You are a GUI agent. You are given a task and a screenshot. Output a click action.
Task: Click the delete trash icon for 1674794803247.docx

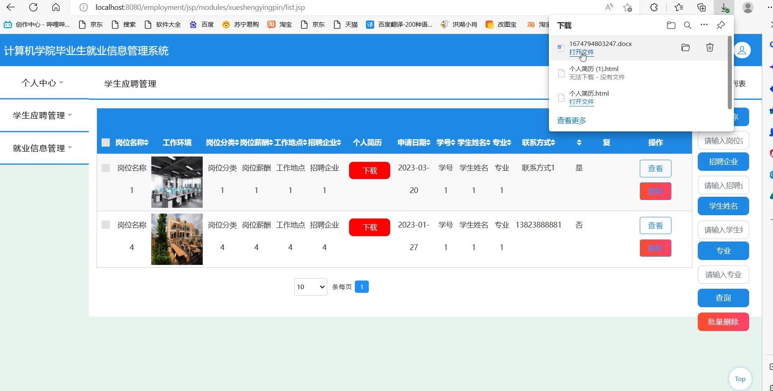pos(710,48)
